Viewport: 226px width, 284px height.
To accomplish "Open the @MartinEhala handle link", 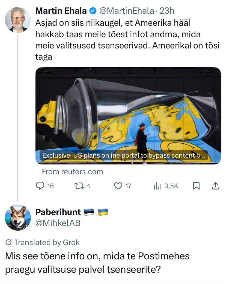I will coord(126,11).
